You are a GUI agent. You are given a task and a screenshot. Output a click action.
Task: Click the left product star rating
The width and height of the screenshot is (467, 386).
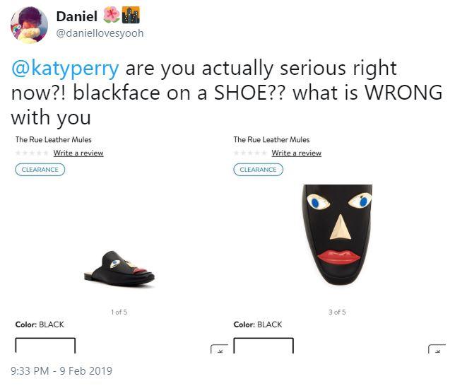tap(32, 153)
